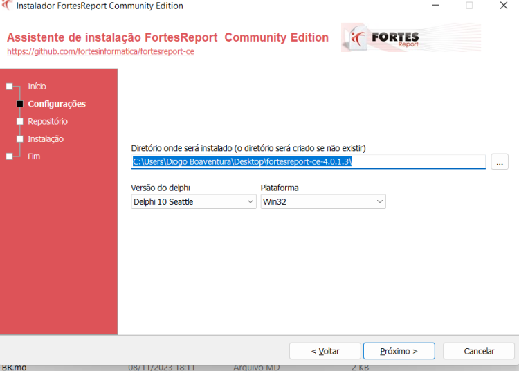Viewport: 519px width, 371px height.
Task: Open the fortesreport-ce GitHub link
Action: tap(100, 51)
